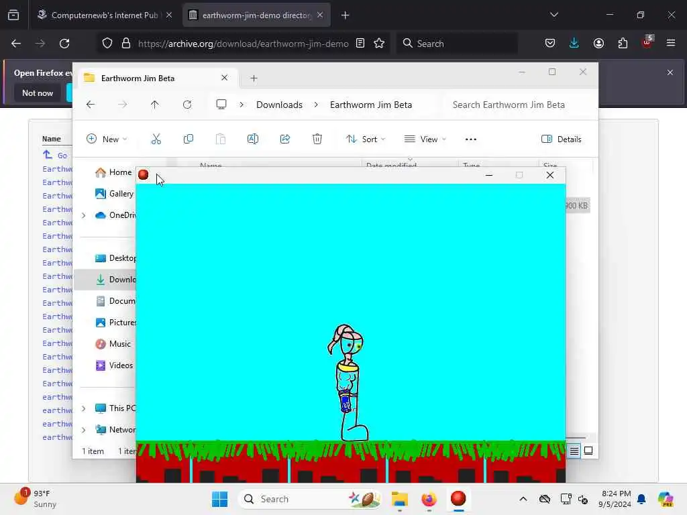
Task: Open Firefox Extensions puzzle icon
Action: 623,44
